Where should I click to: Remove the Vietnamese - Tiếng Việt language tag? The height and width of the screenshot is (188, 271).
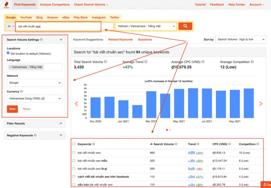point(10,67)
